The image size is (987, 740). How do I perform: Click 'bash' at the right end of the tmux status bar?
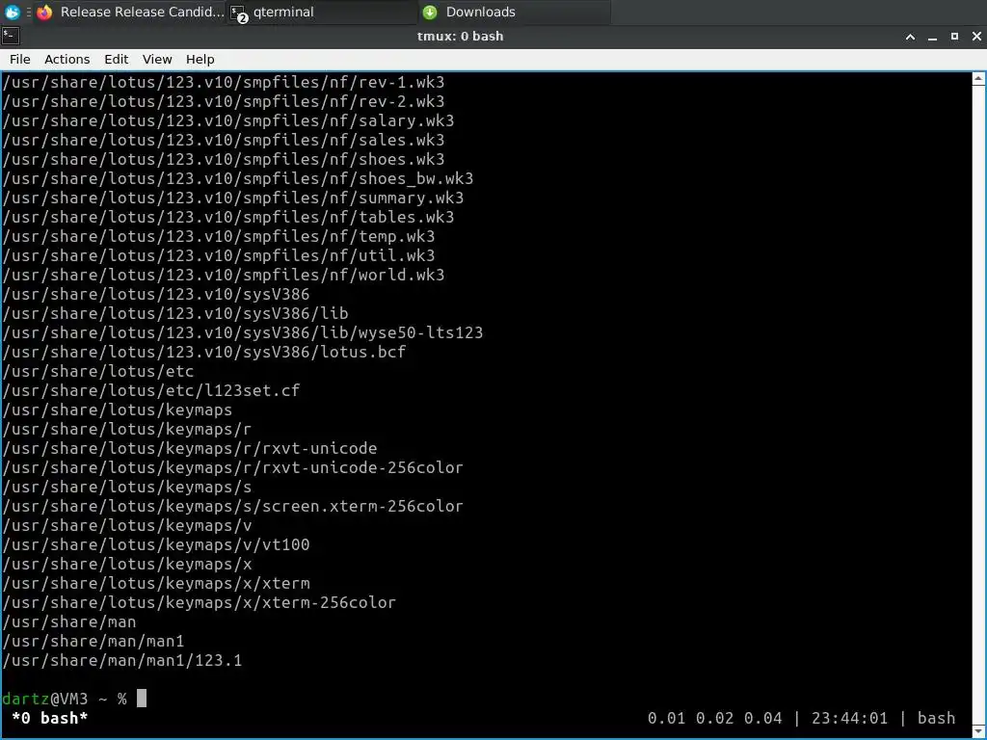click(x=936, y=718)
